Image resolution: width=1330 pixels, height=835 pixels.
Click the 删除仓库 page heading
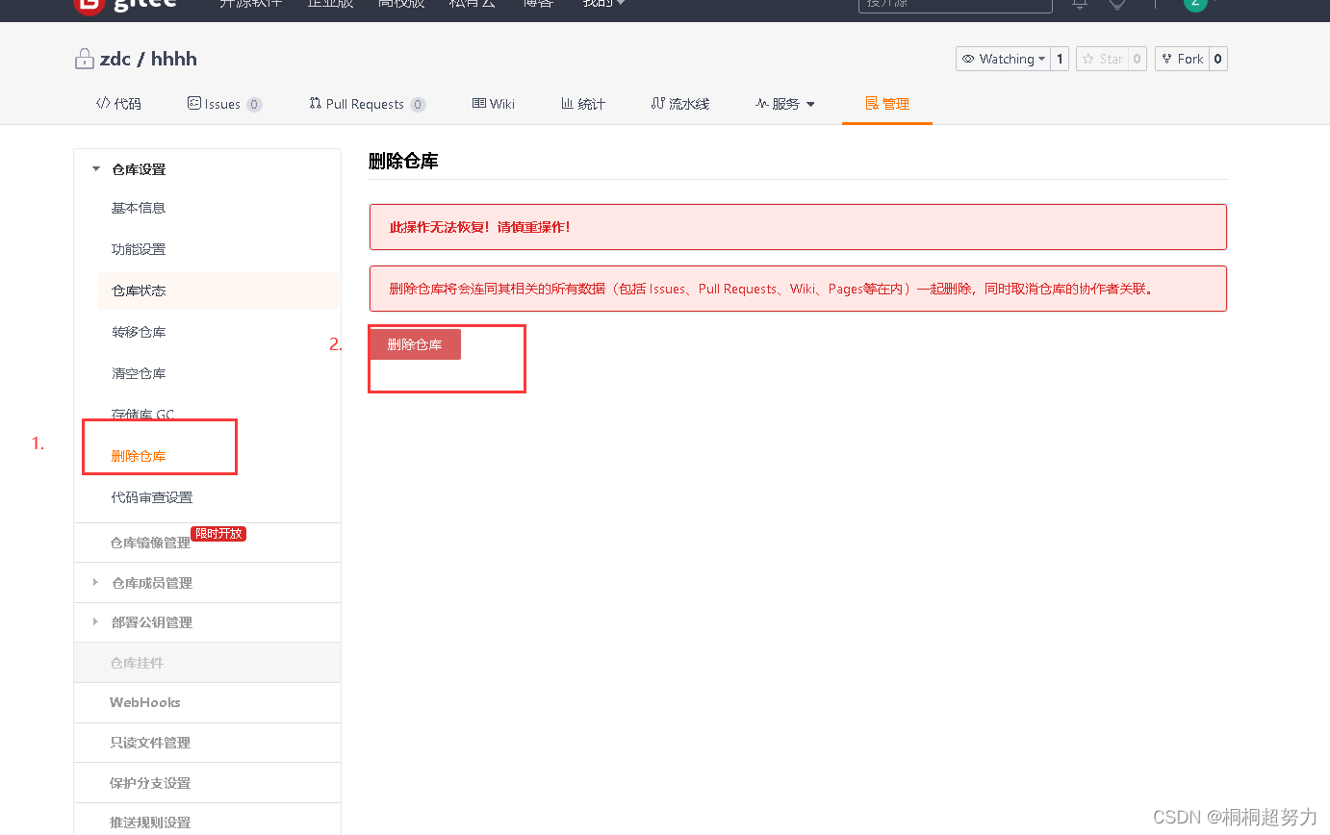click(403, 162)
